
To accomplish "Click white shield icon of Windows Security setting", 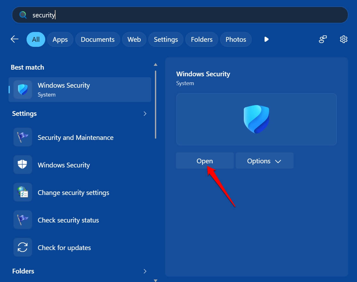I will (22, 164).
